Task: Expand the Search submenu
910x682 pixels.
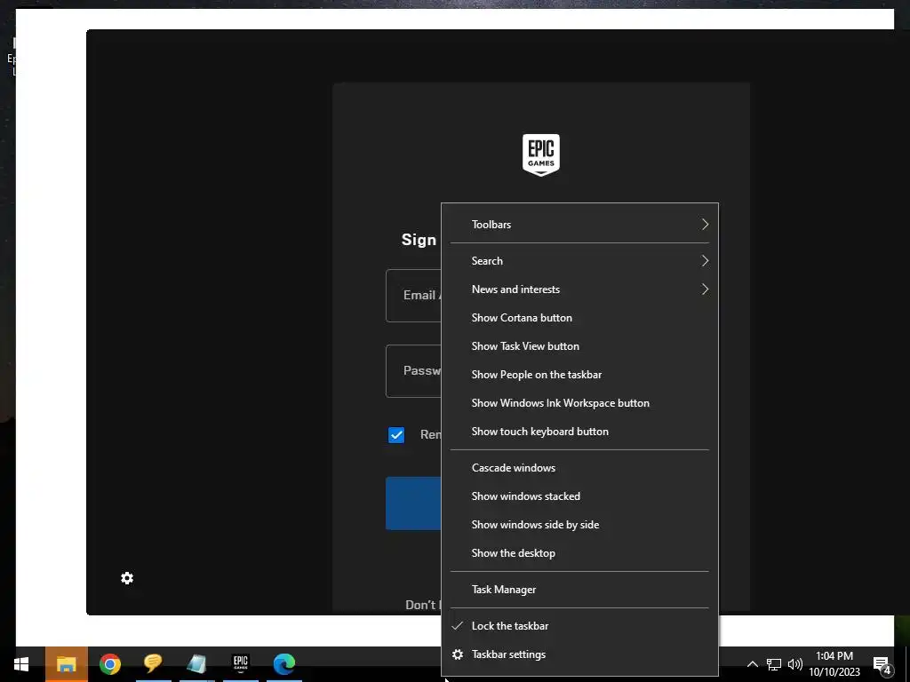Action: point(579,261)
